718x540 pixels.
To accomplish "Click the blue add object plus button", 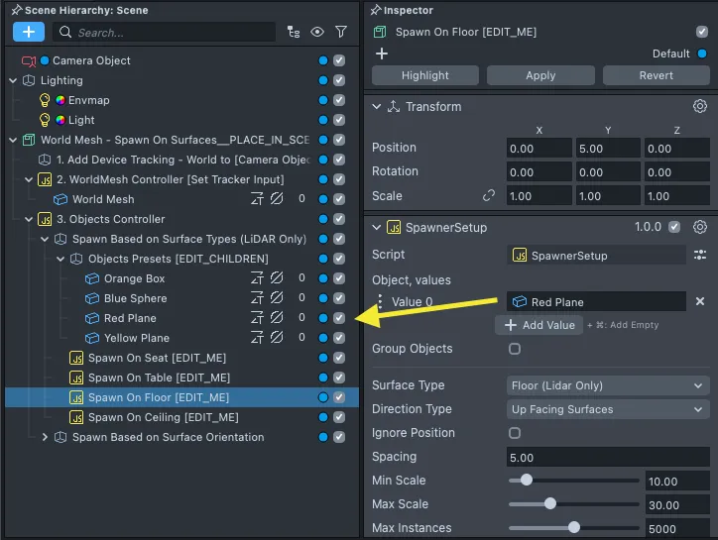I will [27, 32].
